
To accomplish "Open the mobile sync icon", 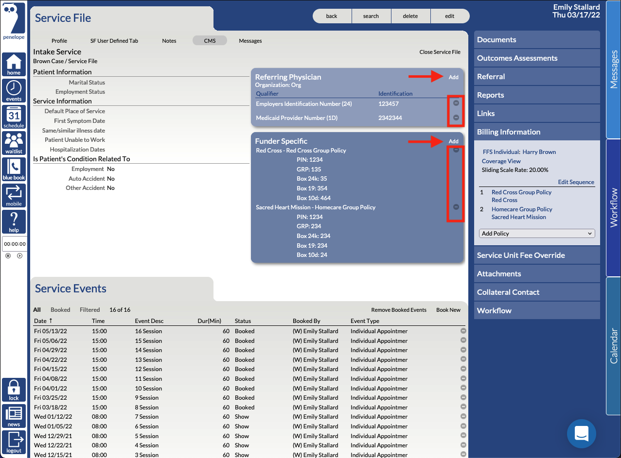I will coord(14,195).
